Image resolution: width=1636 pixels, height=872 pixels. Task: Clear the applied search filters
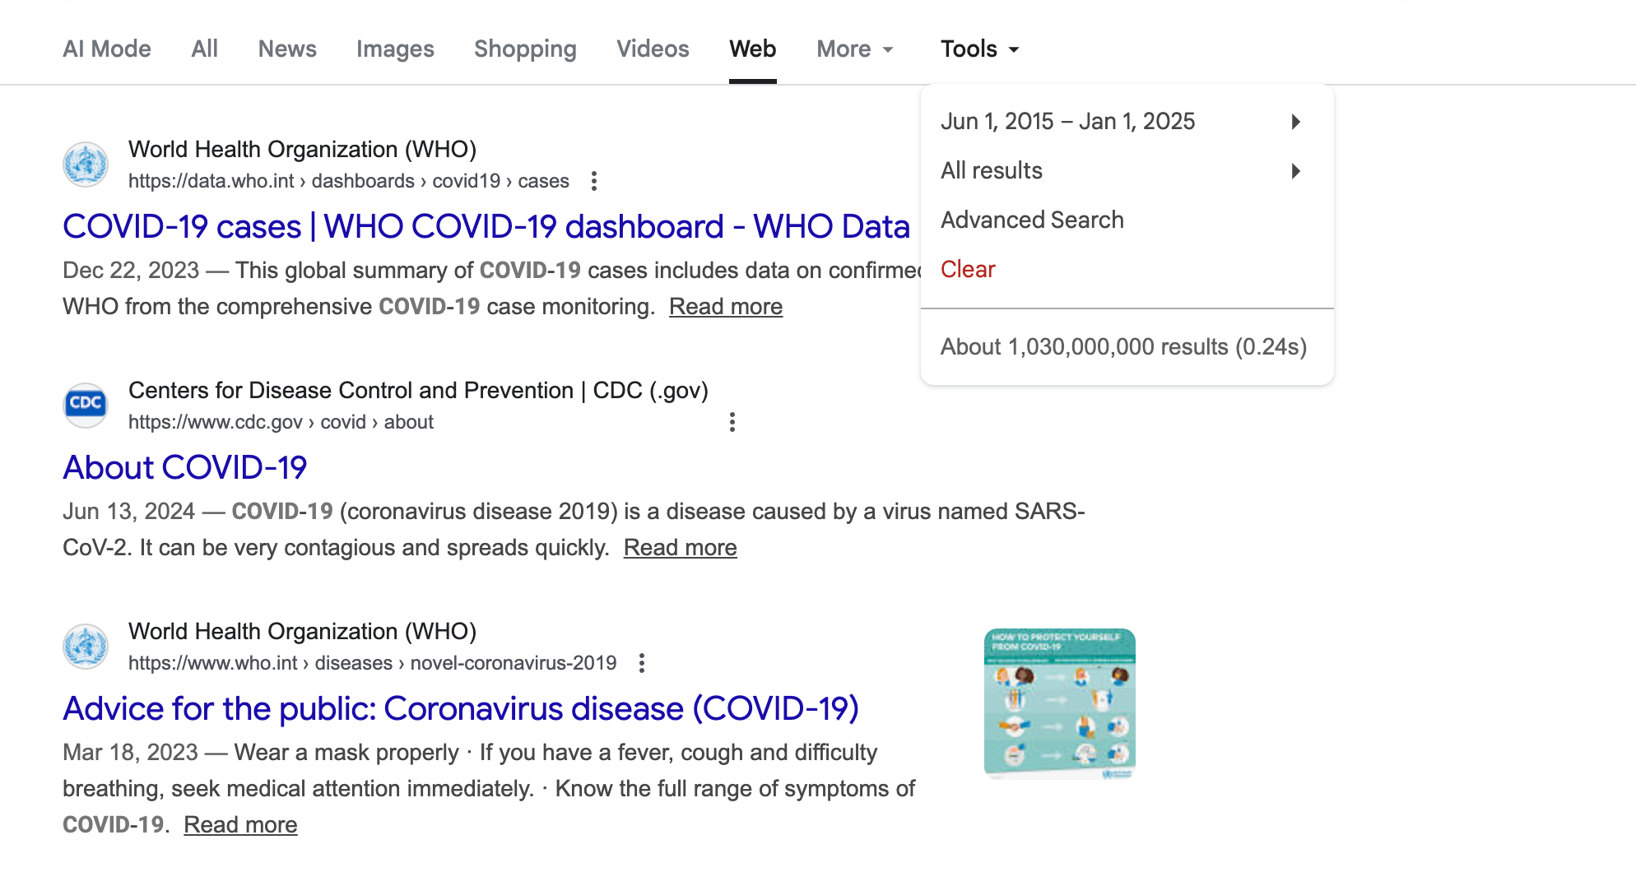point(968,269)
